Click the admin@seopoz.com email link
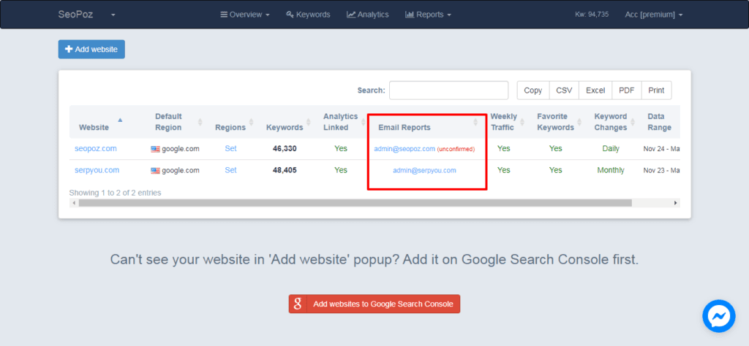 (404, 149)
